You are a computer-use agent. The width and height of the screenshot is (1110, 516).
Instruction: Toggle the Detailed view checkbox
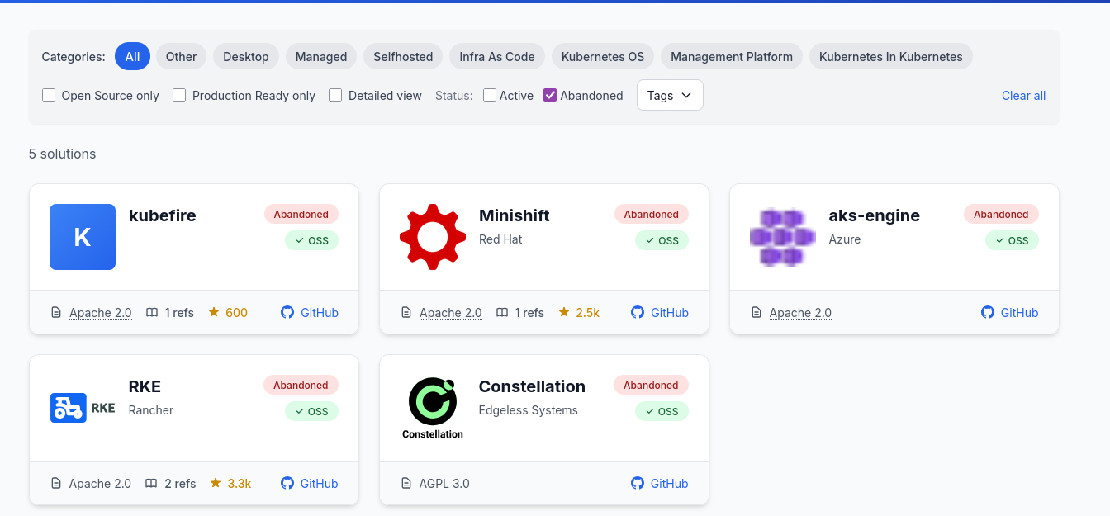click(335, 96)
